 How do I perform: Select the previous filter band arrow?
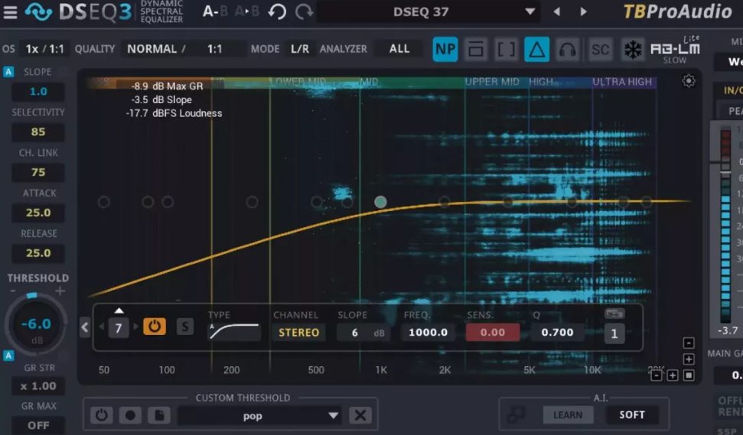point(102,327)
